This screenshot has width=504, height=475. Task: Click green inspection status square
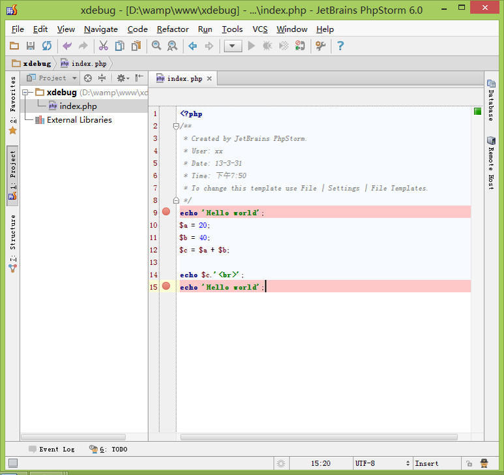(478, 112)
